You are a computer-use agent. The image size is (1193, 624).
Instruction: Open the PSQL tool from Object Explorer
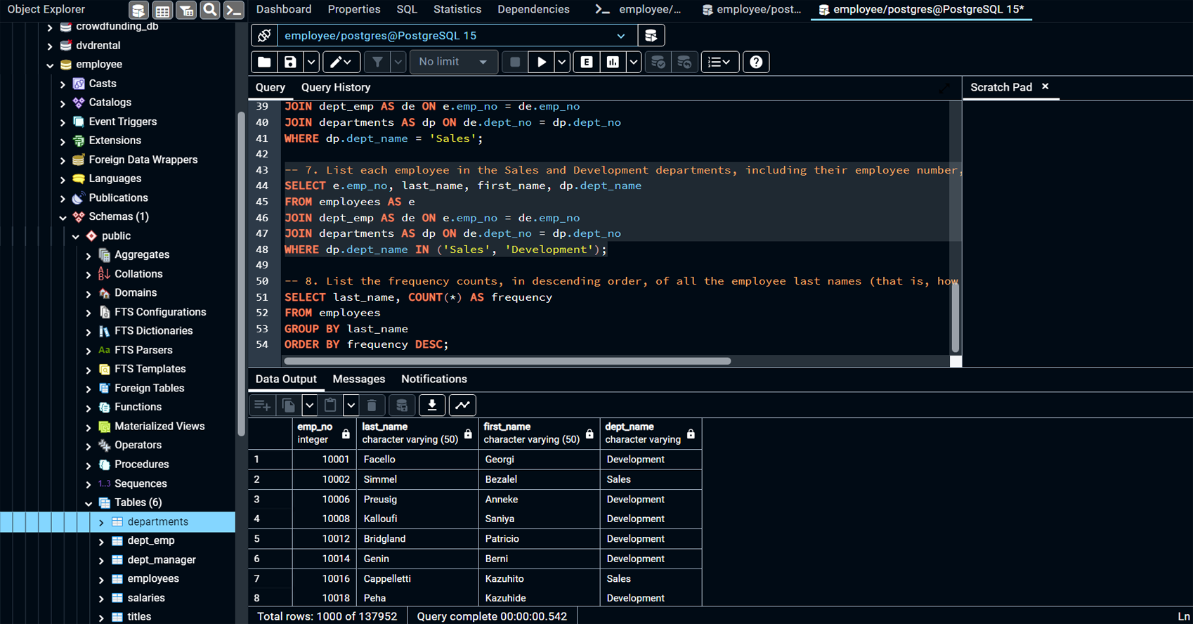coord(233,10)
